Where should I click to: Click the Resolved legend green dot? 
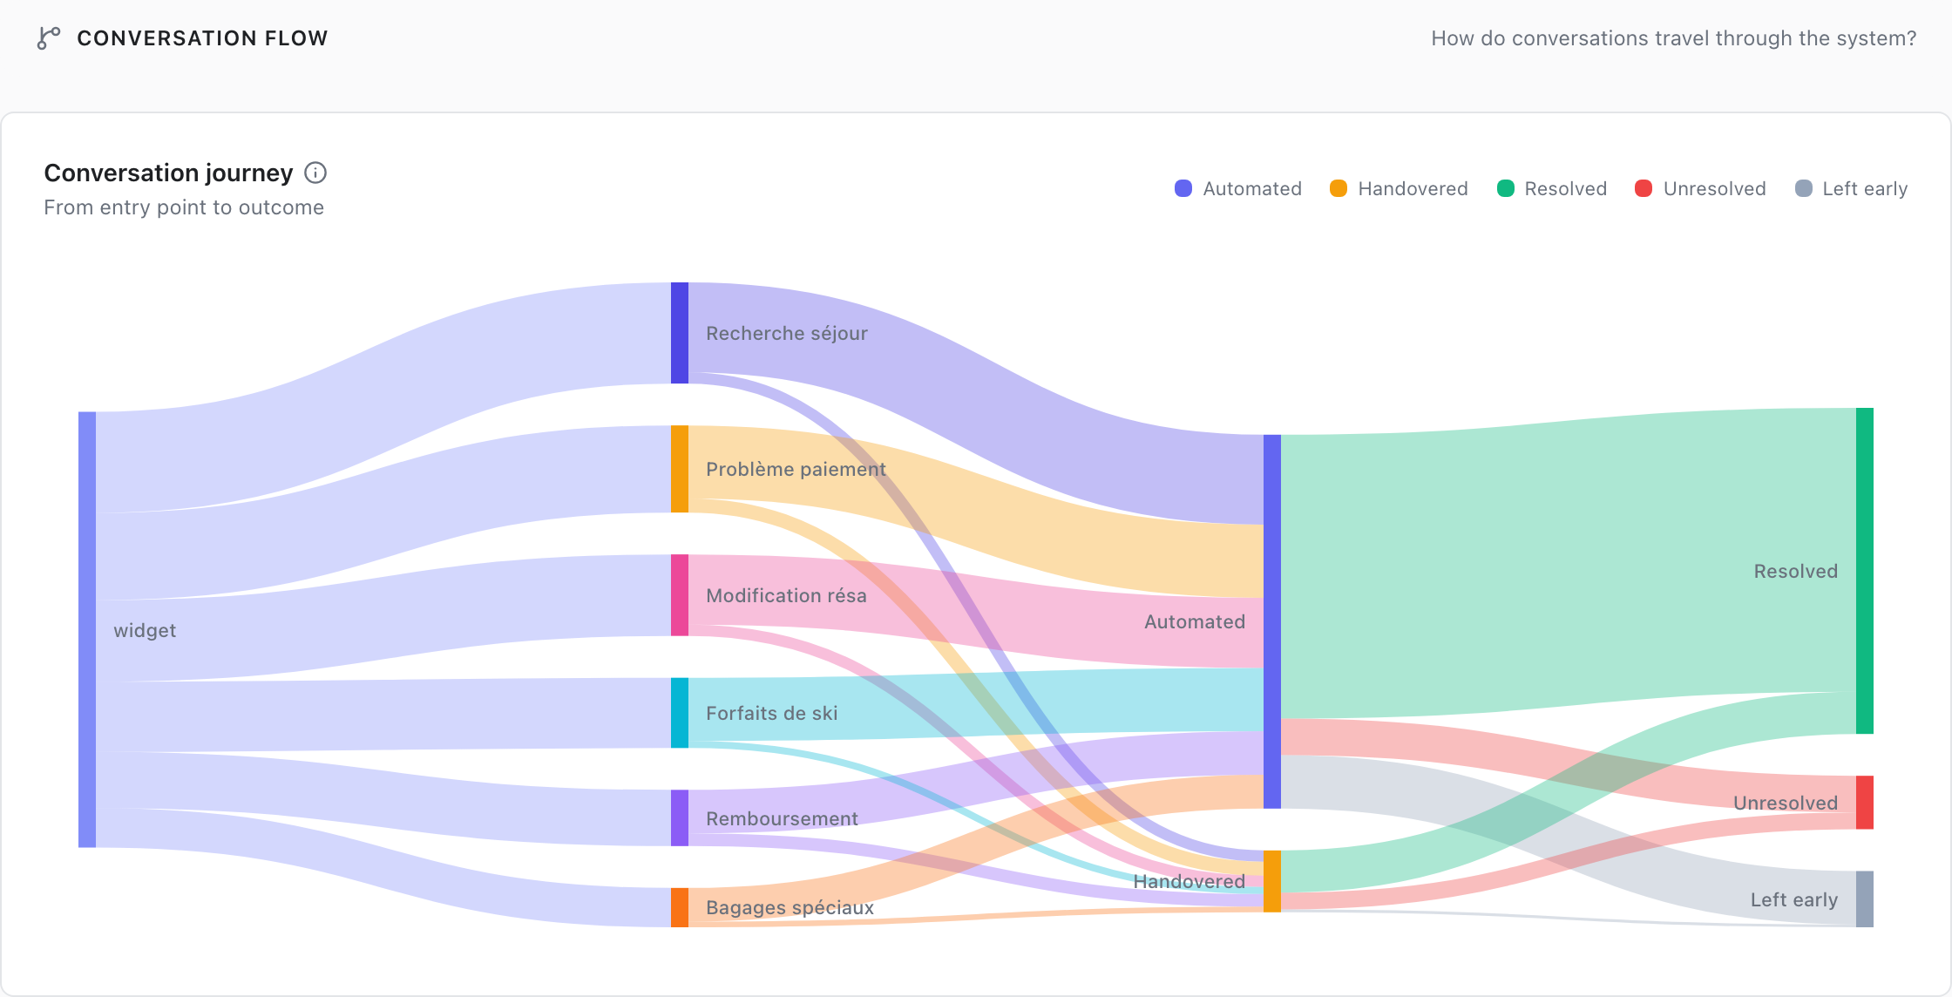click(x=1505, y=188)
